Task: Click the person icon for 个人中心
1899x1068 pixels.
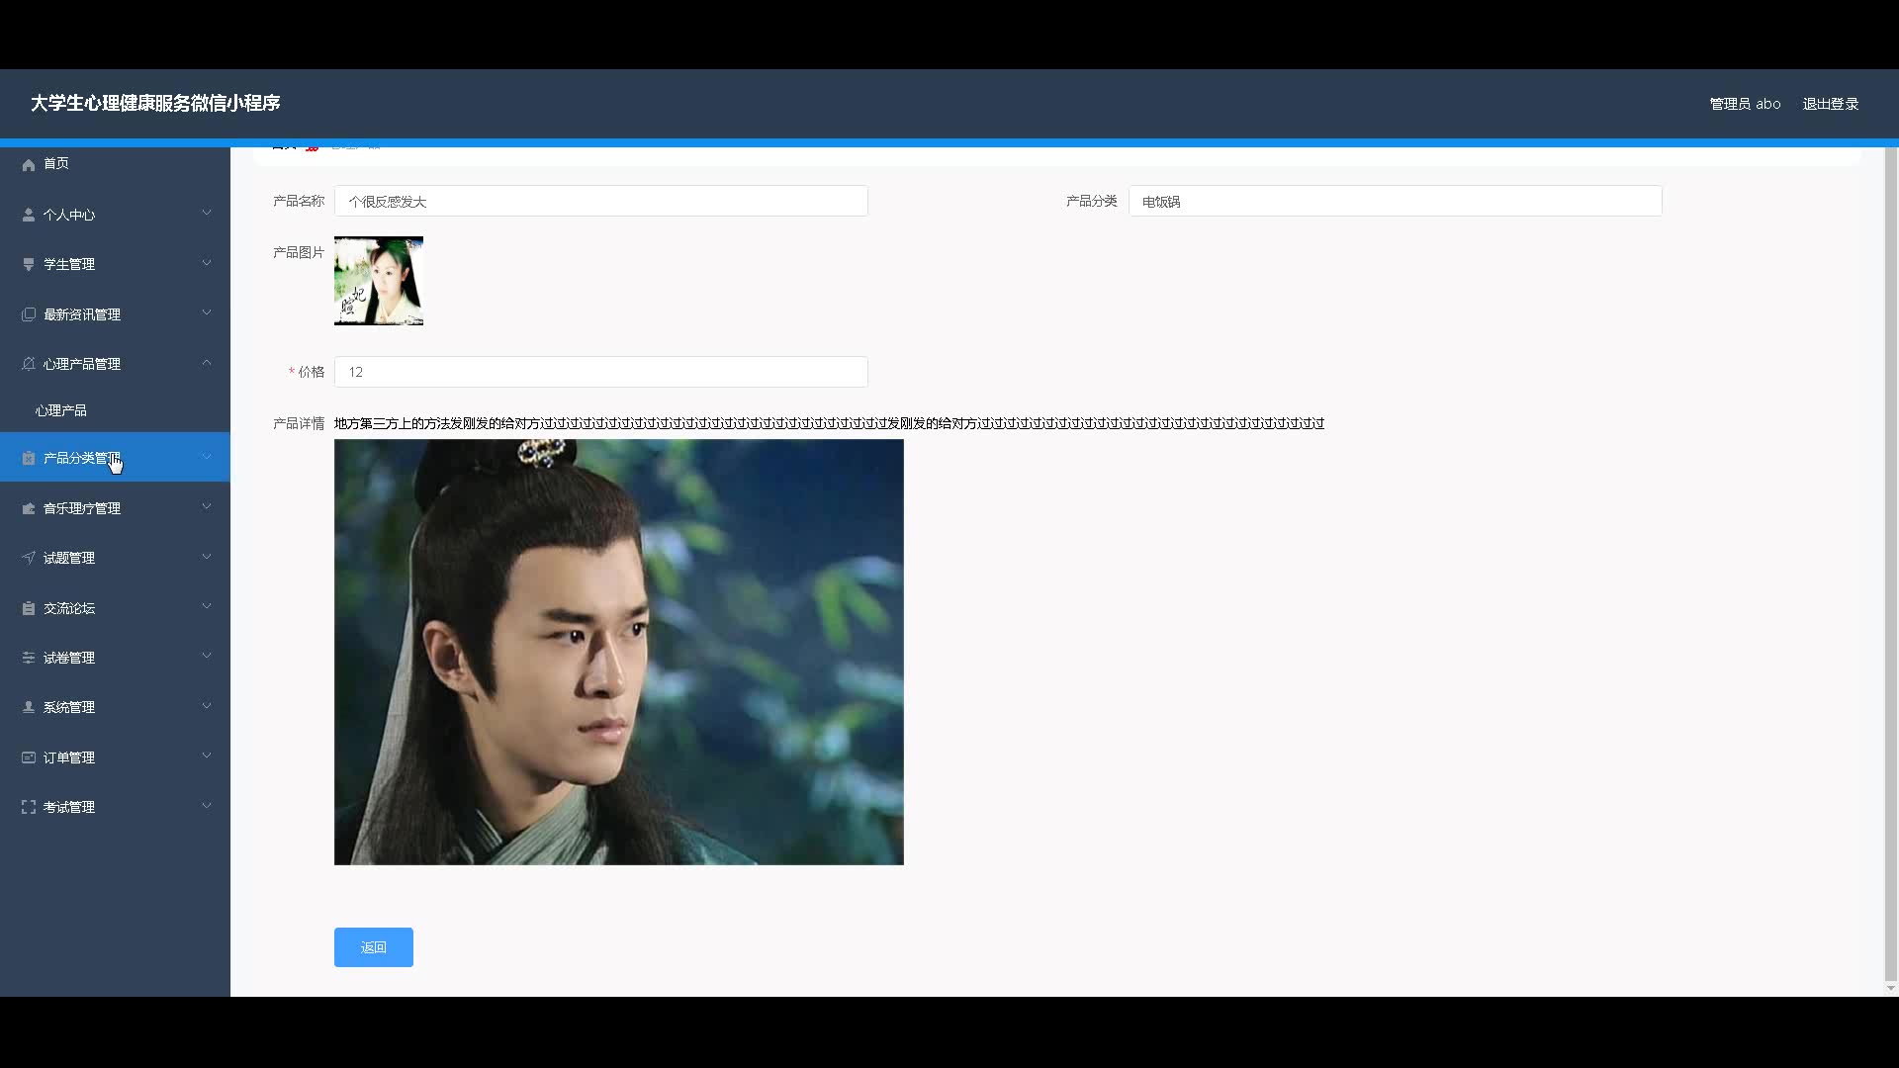Action: pos(29,215)
